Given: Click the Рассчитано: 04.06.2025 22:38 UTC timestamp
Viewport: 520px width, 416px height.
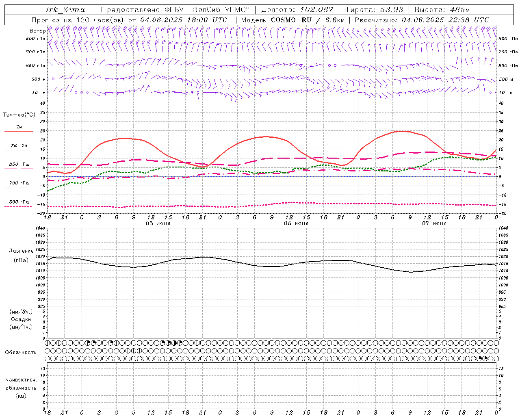Looking at the screenshot, I should coord(422,20).
